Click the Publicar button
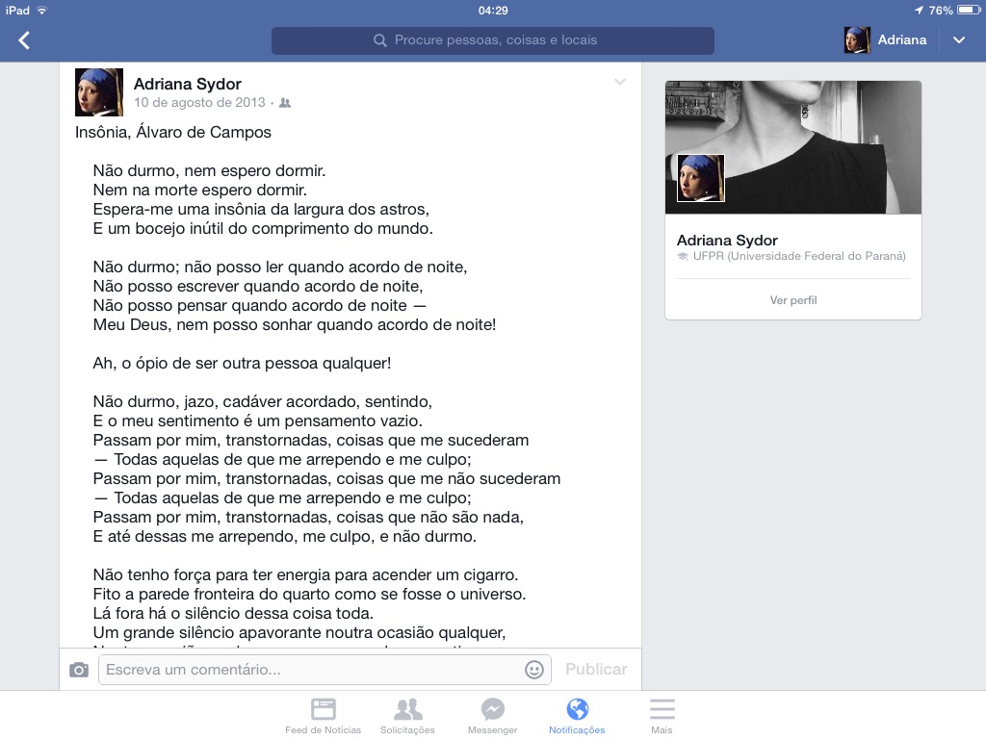The width and height of the screenshot is (986, 739). [596, 670]
